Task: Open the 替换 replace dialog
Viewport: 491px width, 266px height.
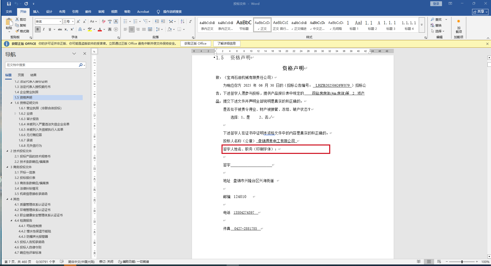Action: pyautogui.click(x=436, y=25)
